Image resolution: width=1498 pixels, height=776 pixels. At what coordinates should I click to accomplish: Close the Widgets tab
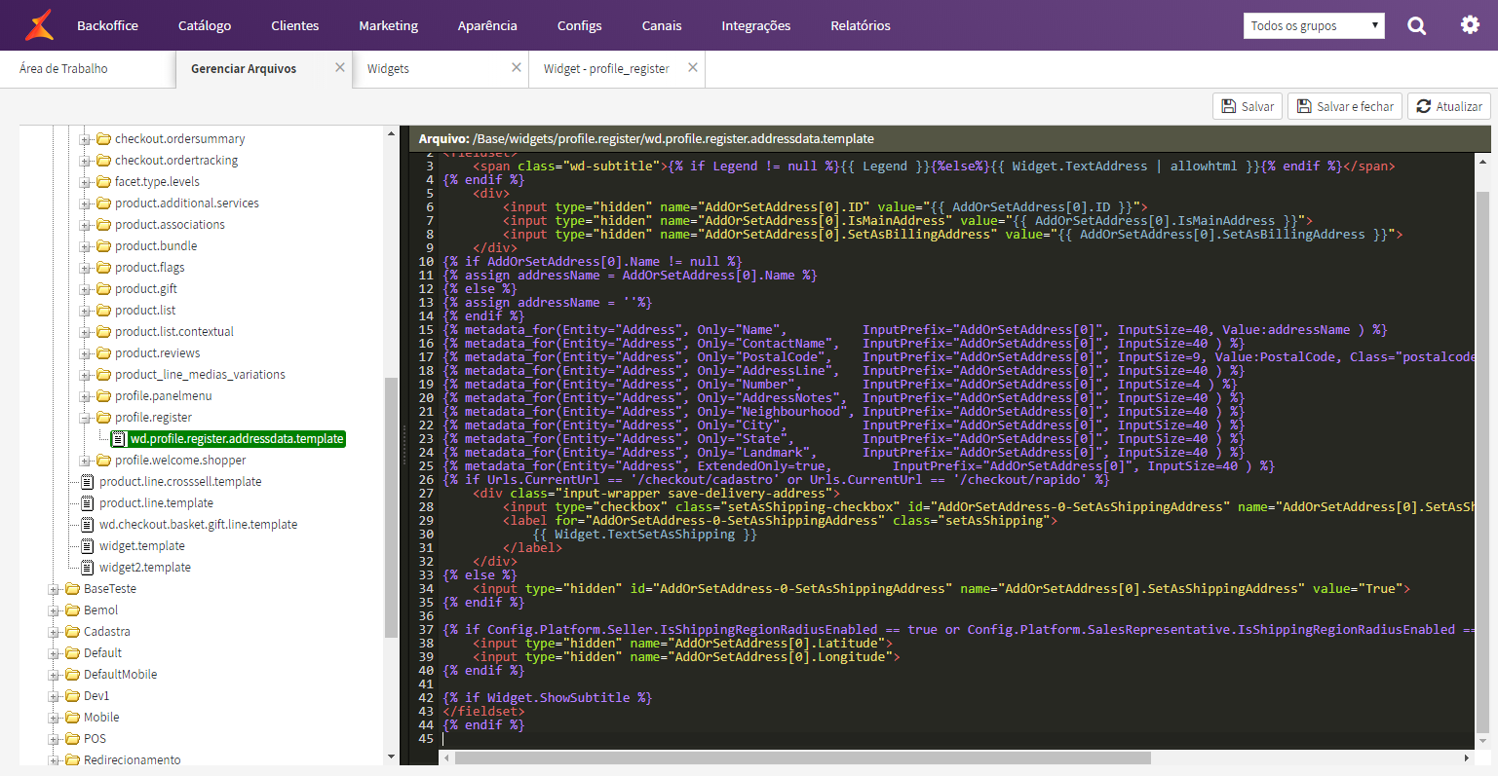click(x=517, y=68)
